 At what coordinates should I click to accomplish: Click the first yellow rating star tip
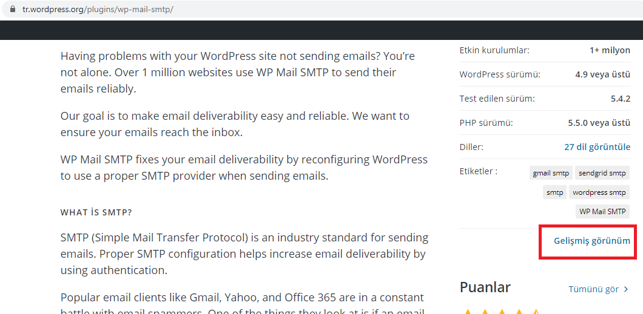click(x=468, y=312)
